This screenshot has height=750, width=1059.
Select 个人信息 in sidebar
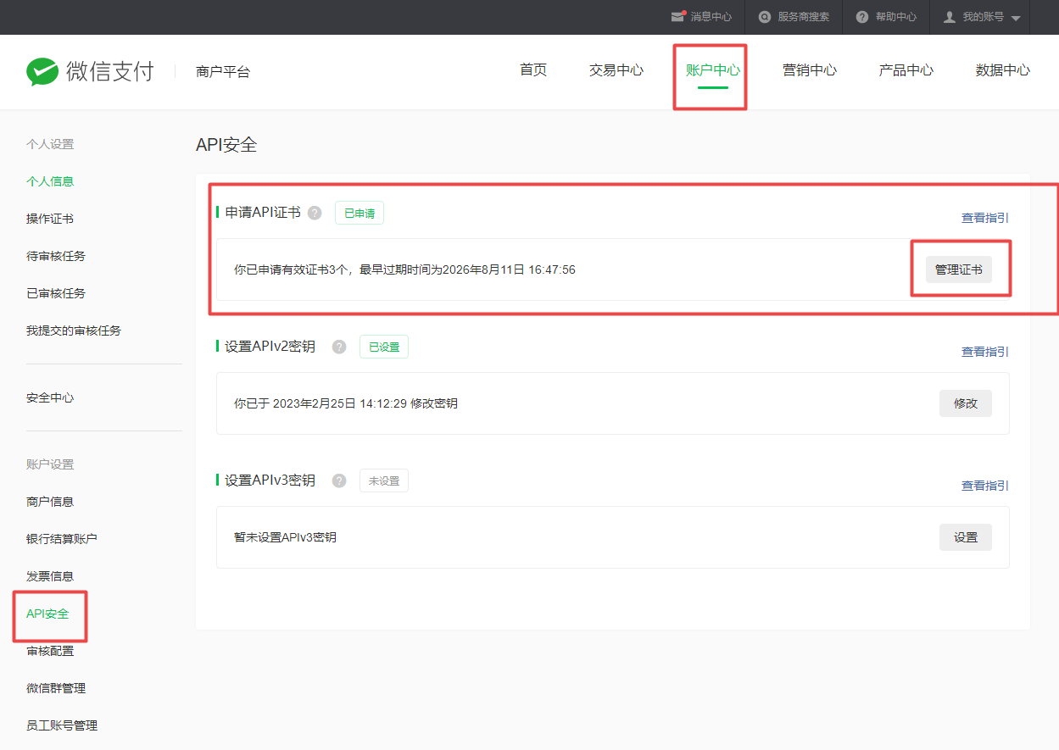(50, 181)
